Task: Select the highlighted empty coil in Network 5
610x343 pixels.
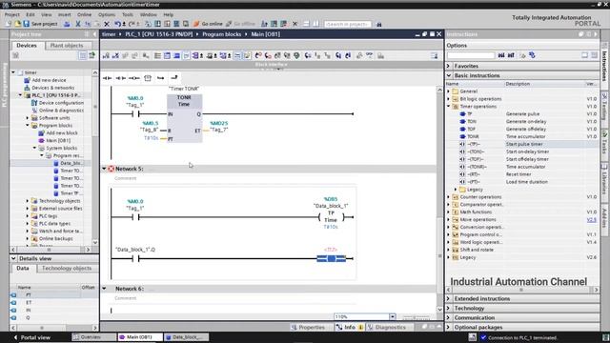Action: coord(331,258)
